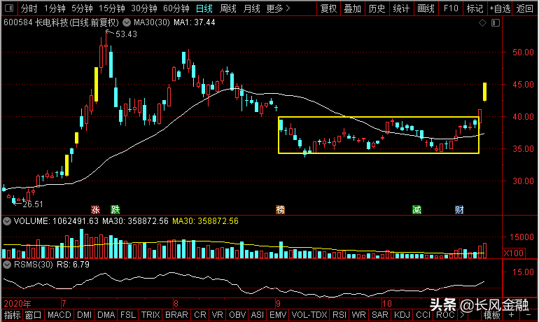Image resolution: width=539 pixels, height=322 pixels.
Task: Expand the VOLUME indicator dropdown arrow
Action: click(6, 221)
